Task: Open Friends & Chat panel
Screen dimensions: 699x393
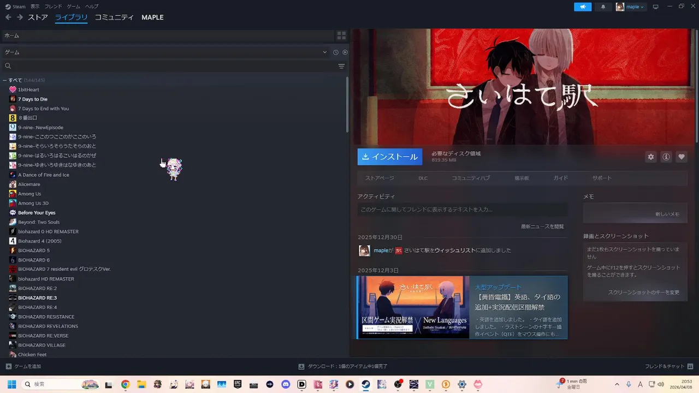Action: [669, 366]
